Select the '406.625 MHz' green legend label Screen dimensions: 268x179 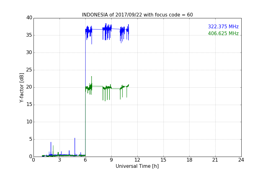(x=223, y=33)
